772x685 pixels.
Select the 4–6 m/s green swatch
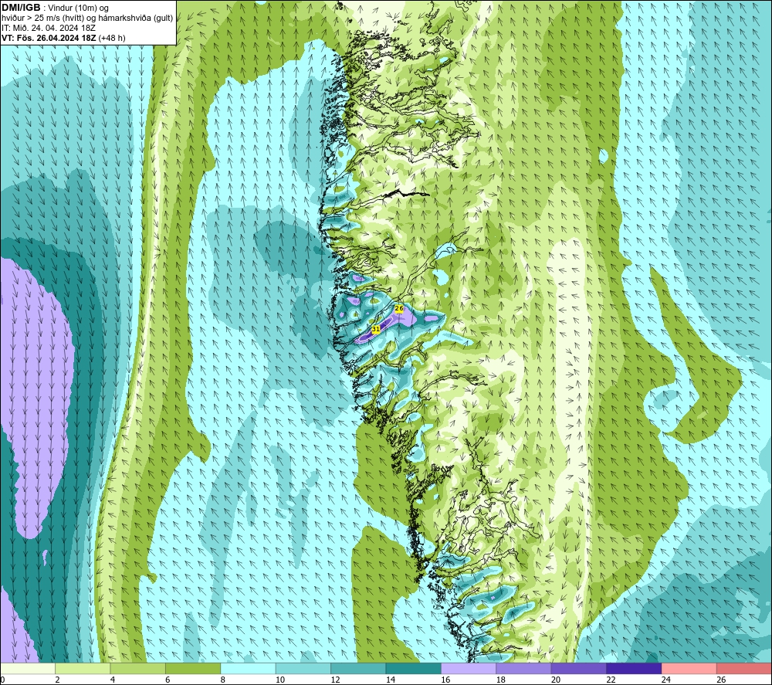click(138, 668)
